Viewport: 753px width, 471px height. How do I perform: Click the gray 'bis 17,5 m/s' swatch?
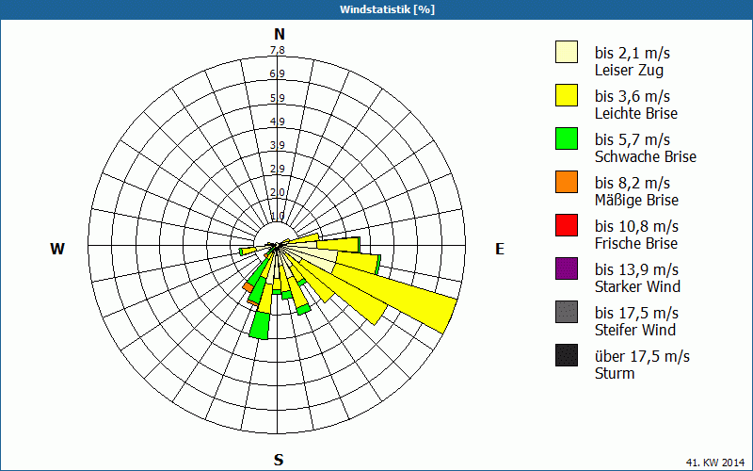[567, 312]
